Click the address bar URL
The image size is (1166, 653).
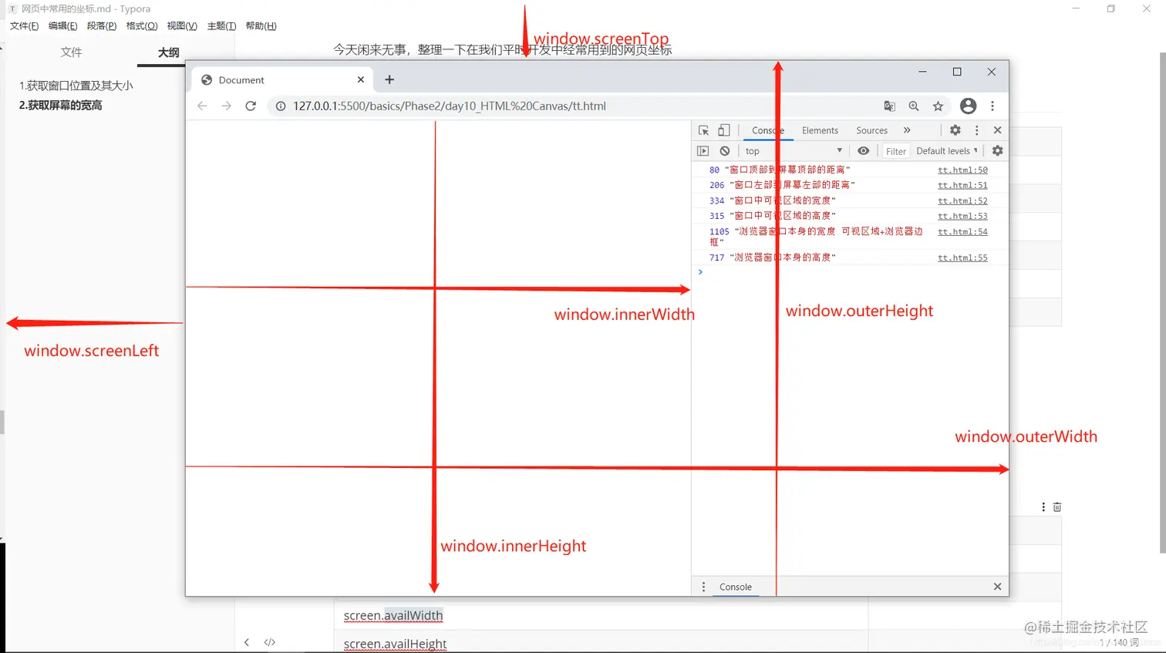450,106
